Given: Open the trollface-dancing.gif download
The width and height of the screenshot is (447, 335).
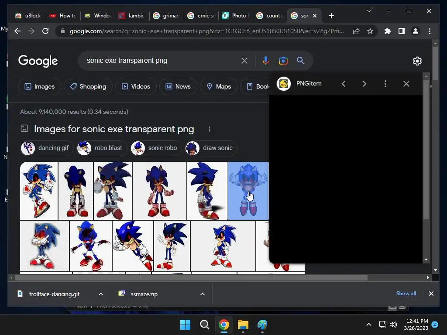Looking at the screenshot, I should pyautogui.click(x=54, y=294).
